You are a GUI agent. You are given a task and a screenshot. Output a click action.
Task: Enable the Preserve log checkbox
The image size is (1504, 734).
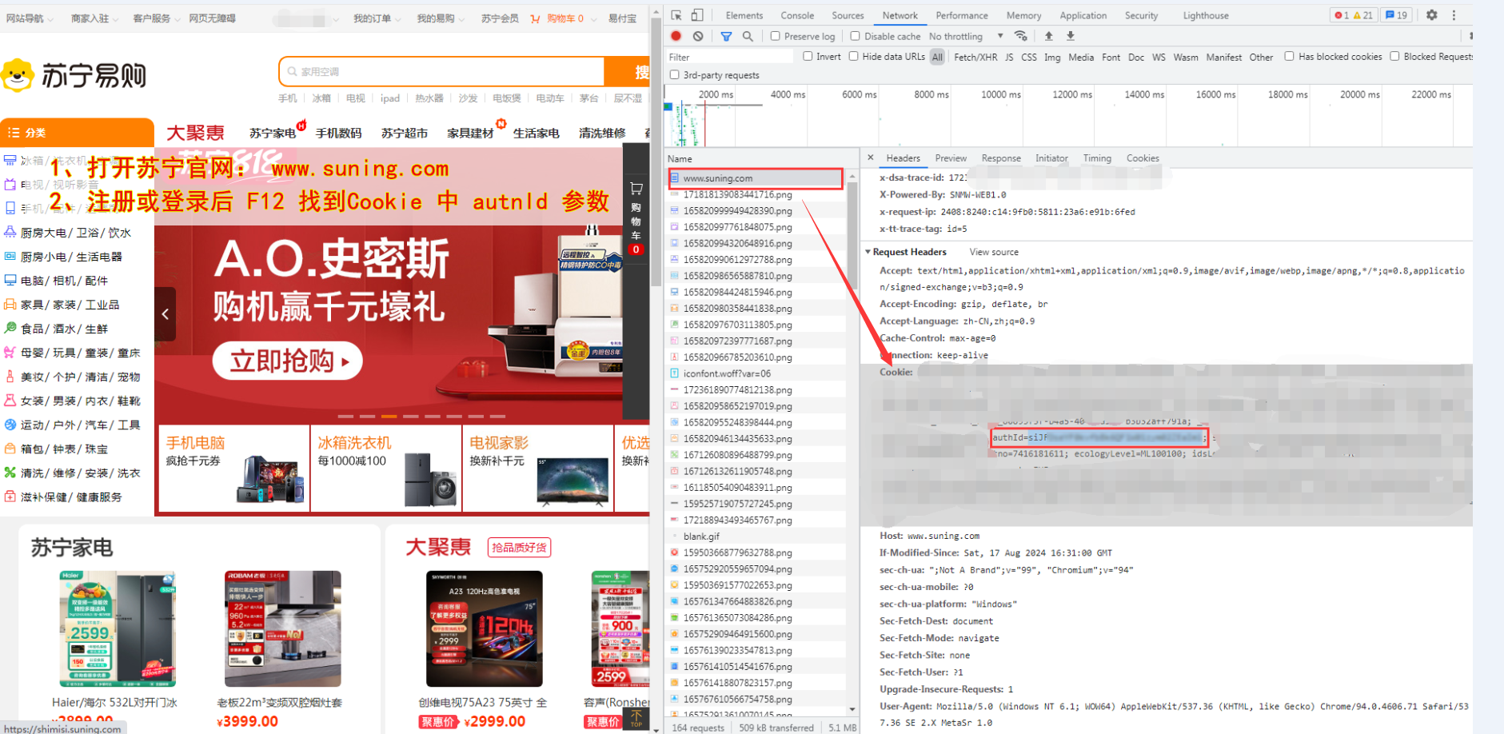pyautogui.click(x=776, y=36)
